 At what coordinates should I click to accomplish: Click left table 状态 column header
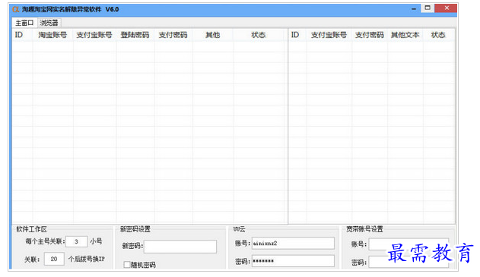[x=259, y=35]
